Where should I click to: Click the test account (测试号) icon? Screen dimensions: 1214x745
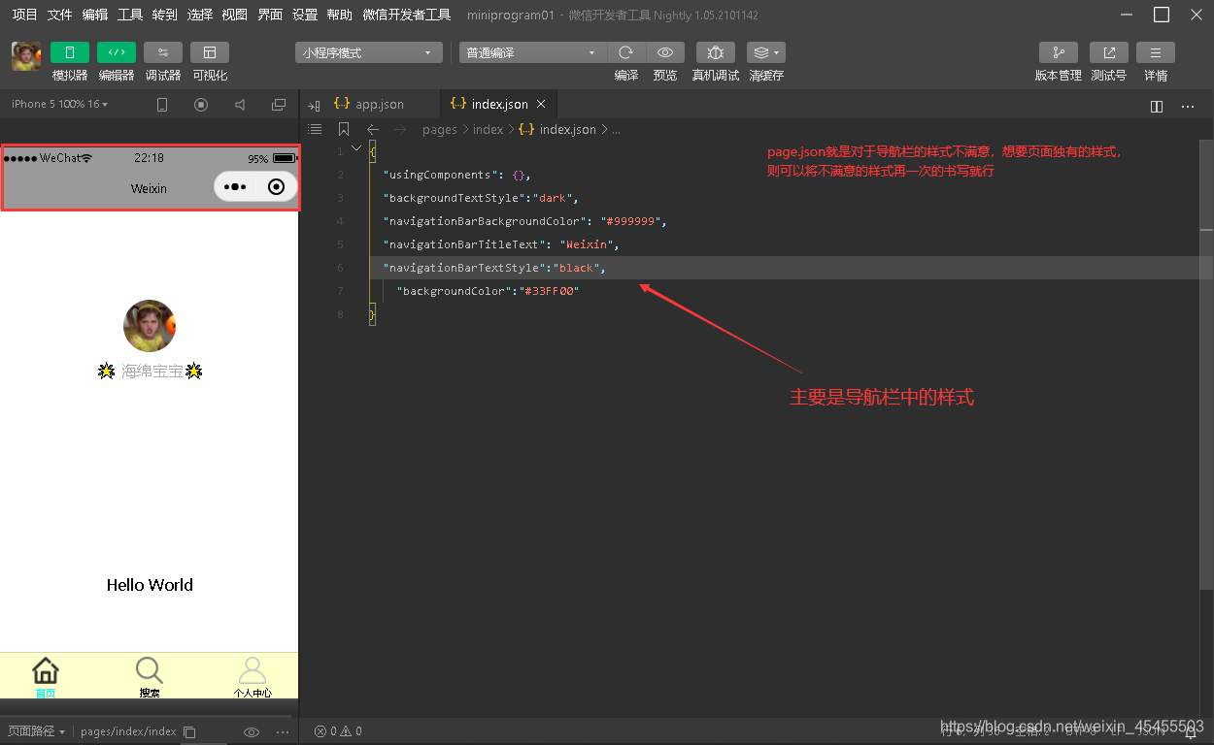(x=1109, y=52)
